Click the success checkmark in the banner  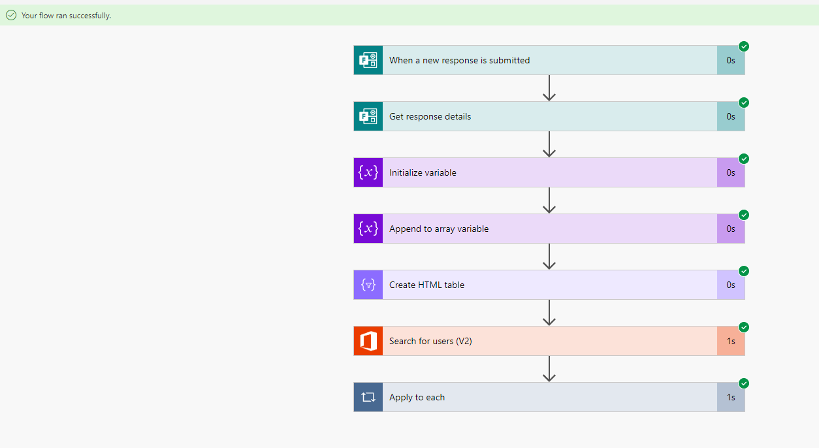tap(11, 14)
